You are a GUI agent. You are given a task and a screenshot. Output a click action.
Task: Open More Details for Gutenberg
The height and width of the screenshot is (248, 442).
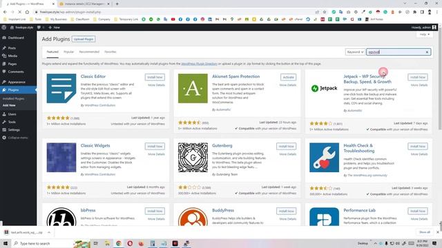[287, 154]
